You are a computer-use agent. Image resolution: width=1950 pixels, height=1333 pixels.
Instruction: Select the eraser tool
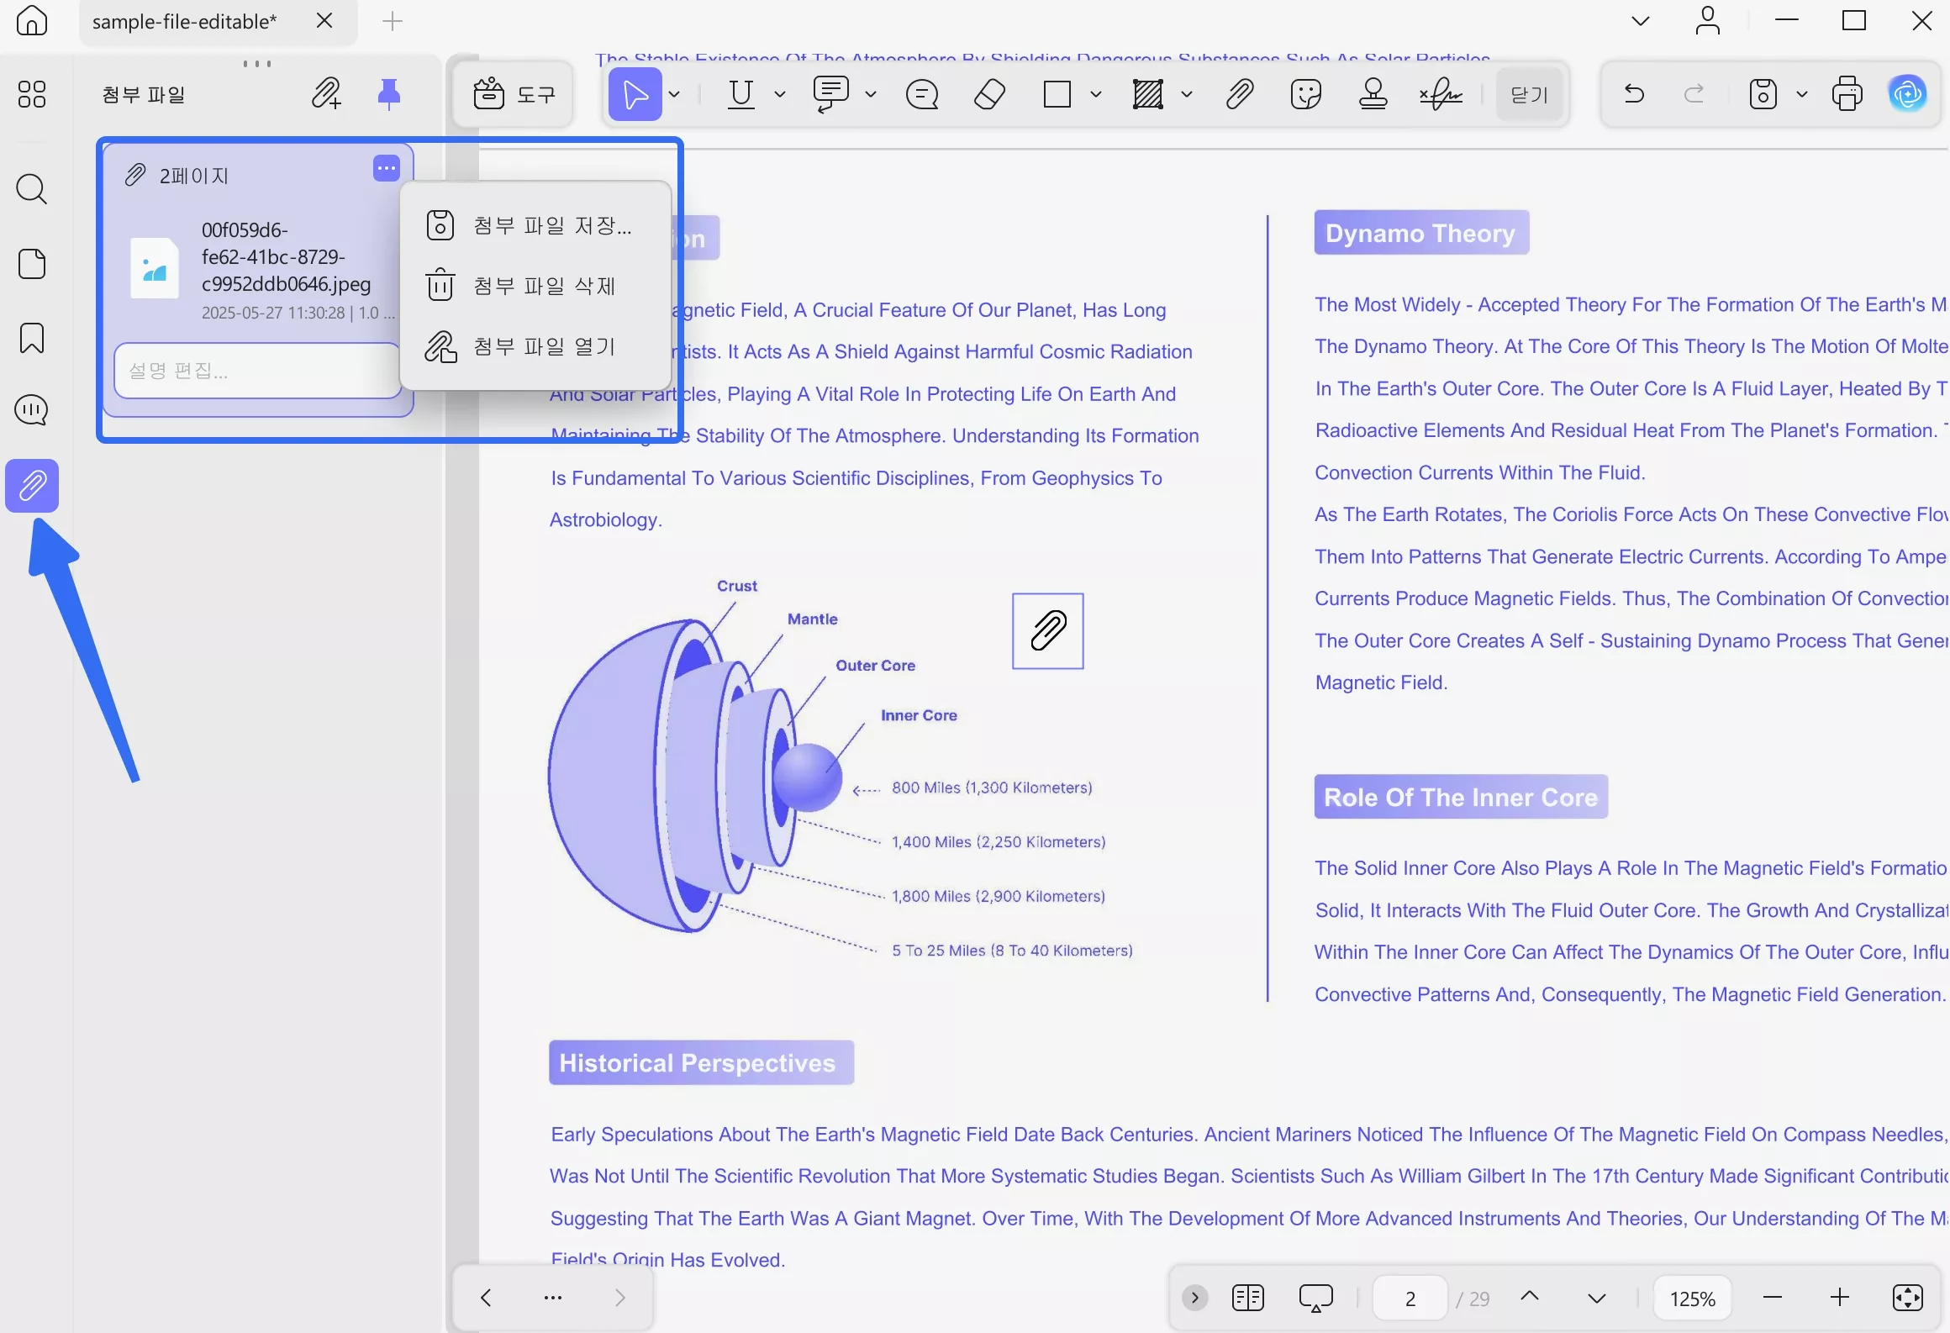(x=989, y=94)
